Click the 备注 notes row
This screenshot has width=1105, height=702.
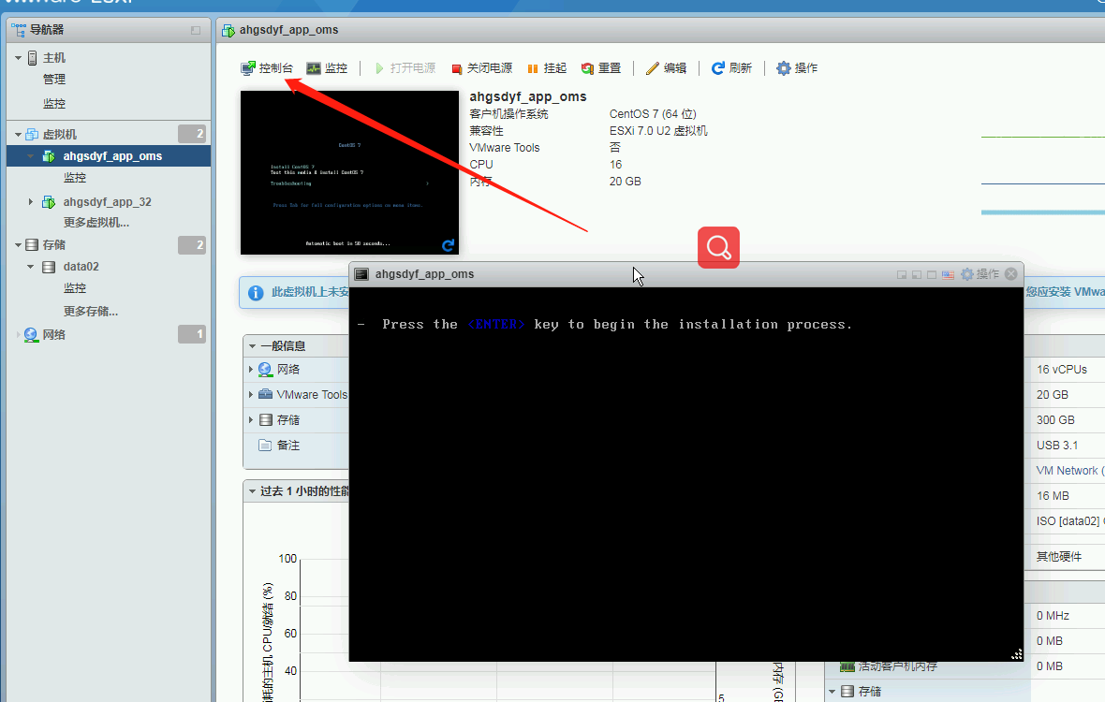pos(296,446)
